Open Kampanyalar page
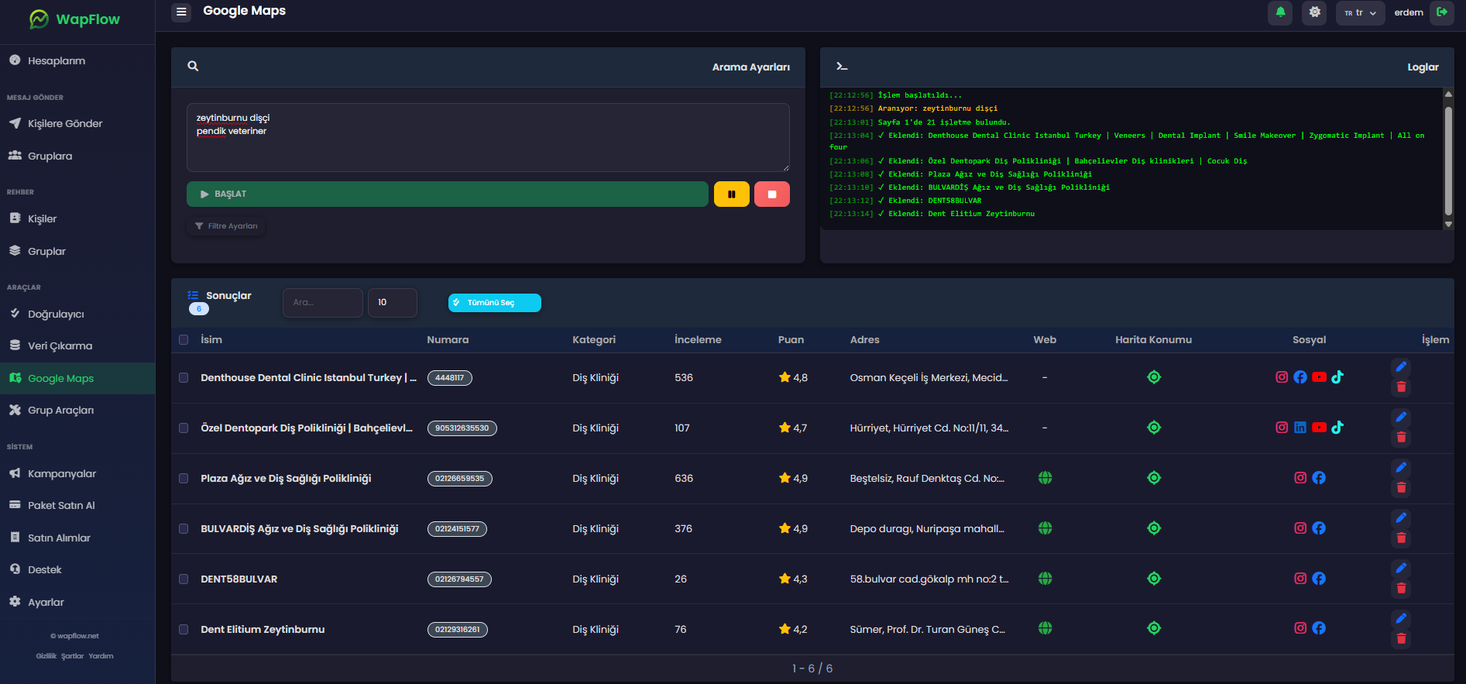Viewport: 1466px width, 684px height. (77, 473)
